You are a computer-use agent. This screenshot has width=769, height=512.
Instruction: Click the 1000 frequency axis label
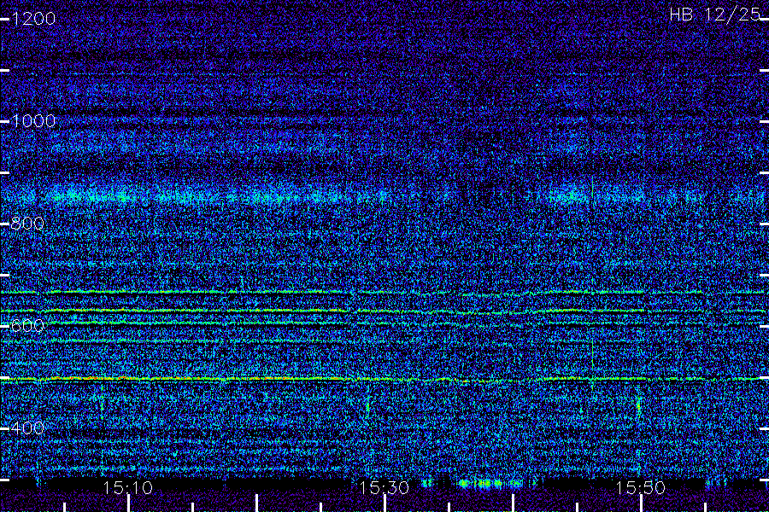(33, 121)
